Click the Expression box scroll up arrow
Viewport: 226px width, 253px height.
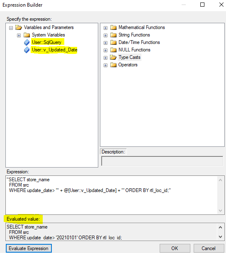click(x=221, y=180)
